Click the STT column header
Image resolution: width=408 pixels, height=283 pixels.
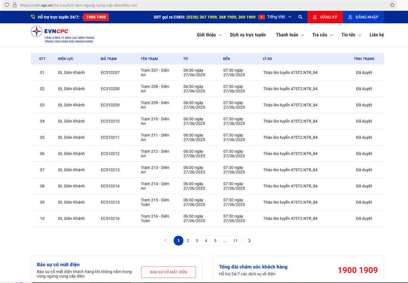[x=42, y=59]
